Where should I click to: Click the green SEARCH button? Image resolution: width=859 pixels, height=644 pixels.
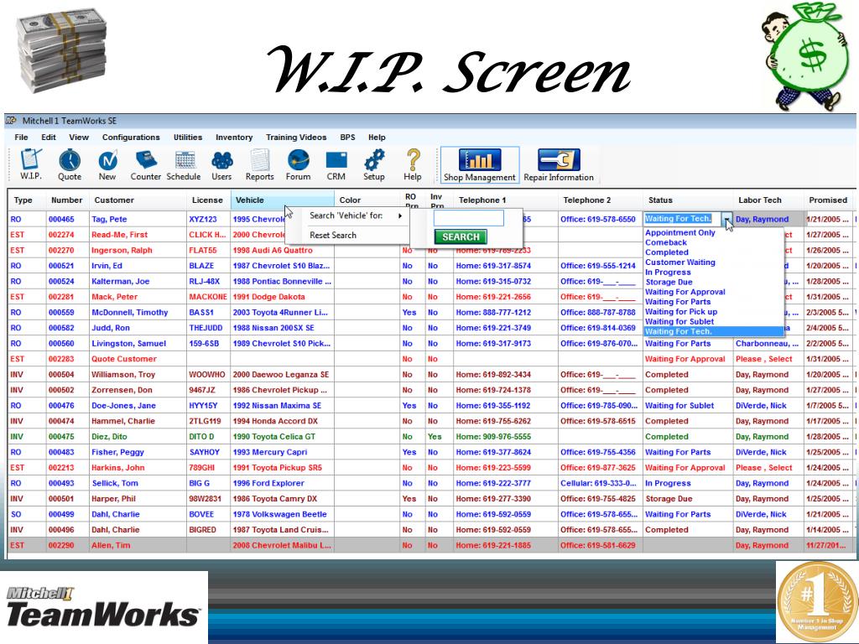pyautogui.click(x=461, y=236)
